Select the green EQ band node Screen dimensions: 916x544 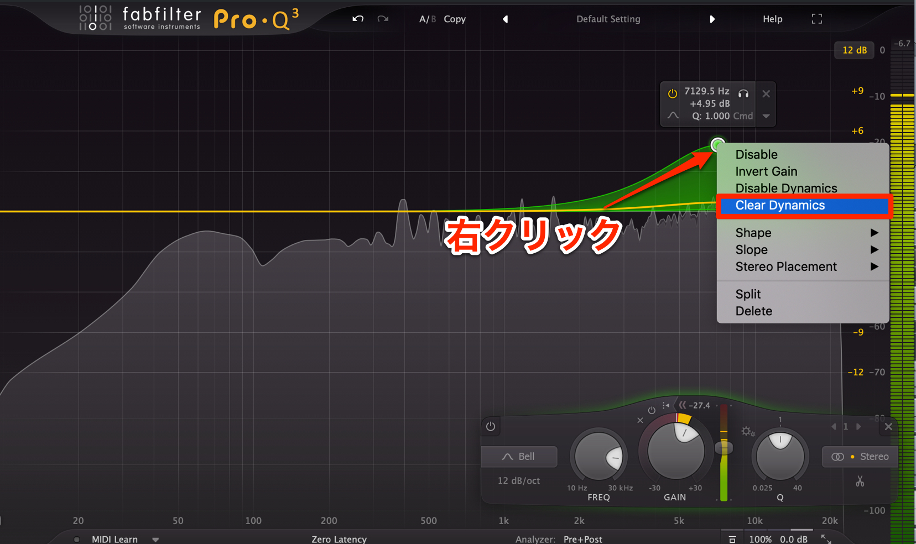717,145
